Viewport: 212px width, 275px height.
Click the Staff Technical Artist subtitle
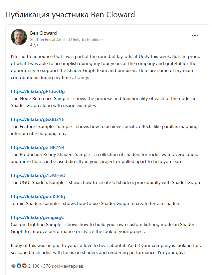point(67,40)
